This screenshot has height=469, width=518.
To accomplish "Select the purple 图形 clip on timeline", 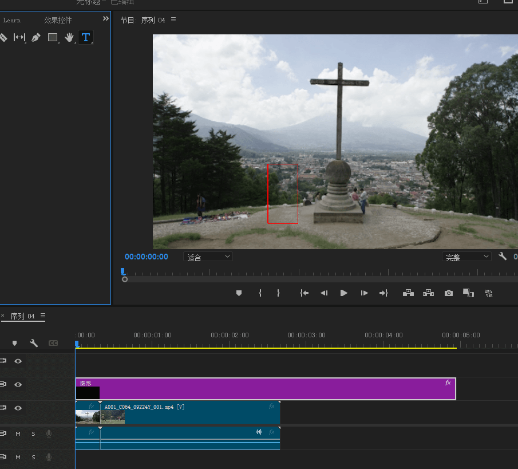I will (x=275, y=389).
